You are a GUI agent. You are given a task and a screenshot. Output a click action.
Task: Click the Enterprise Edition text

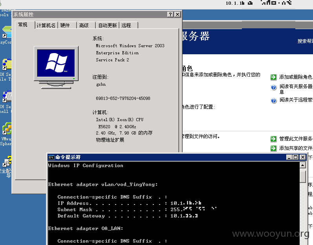click(x=117, y=53)
